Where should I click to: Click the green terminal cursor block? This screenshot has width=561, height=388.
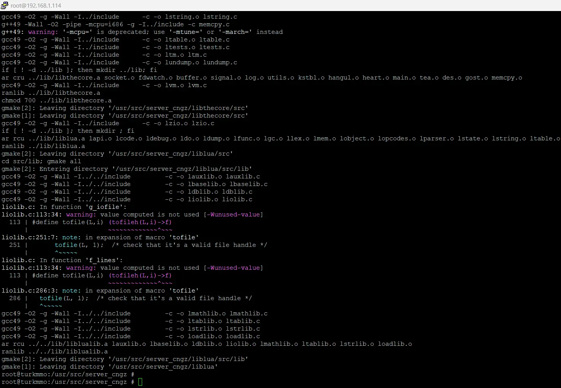coord(140,382)
